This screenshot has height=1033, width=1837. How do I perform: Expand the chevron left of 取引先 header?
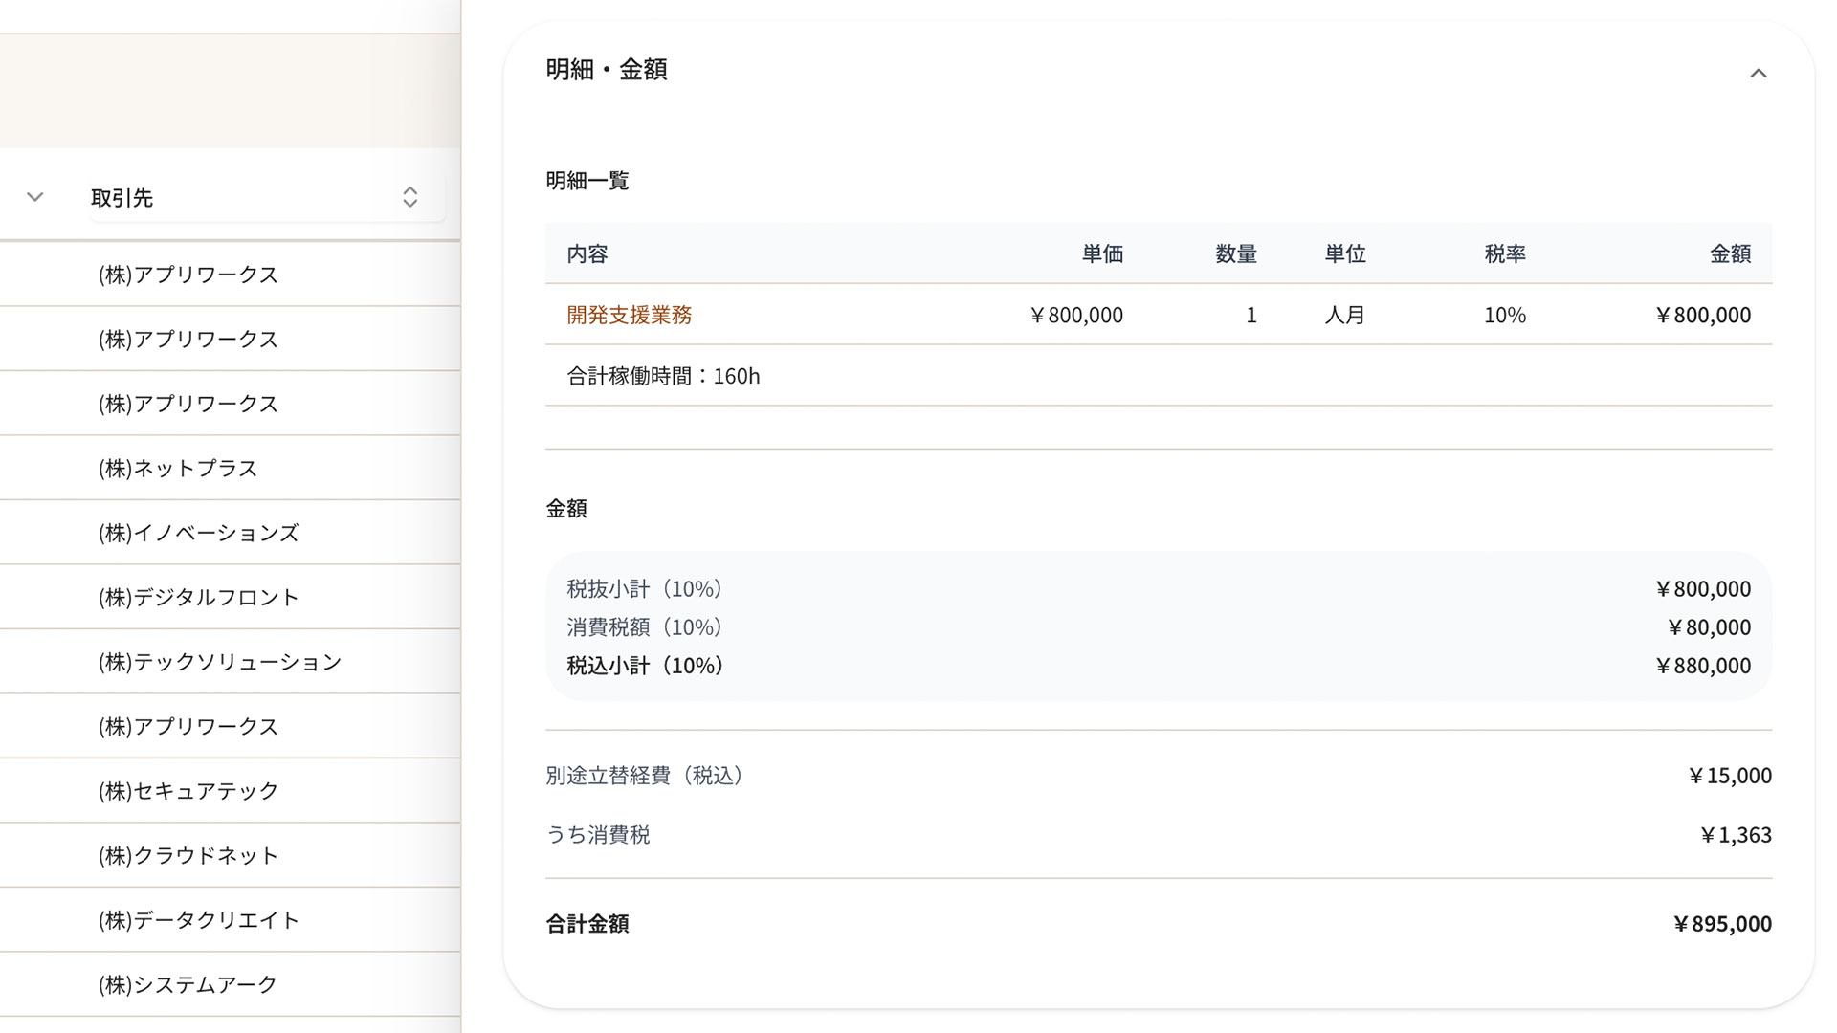(35, 197)
